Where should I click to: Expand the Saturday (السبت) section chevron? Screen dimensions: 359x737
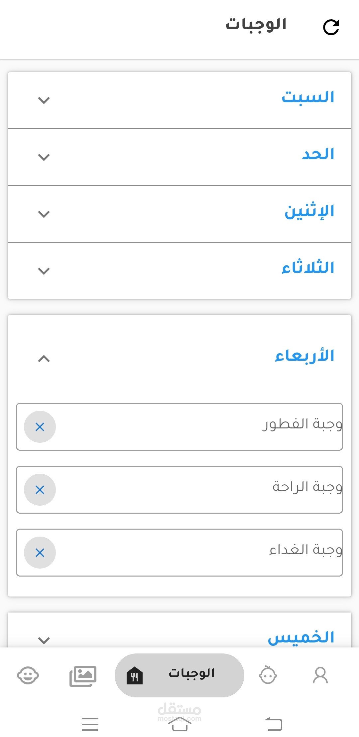44,100
